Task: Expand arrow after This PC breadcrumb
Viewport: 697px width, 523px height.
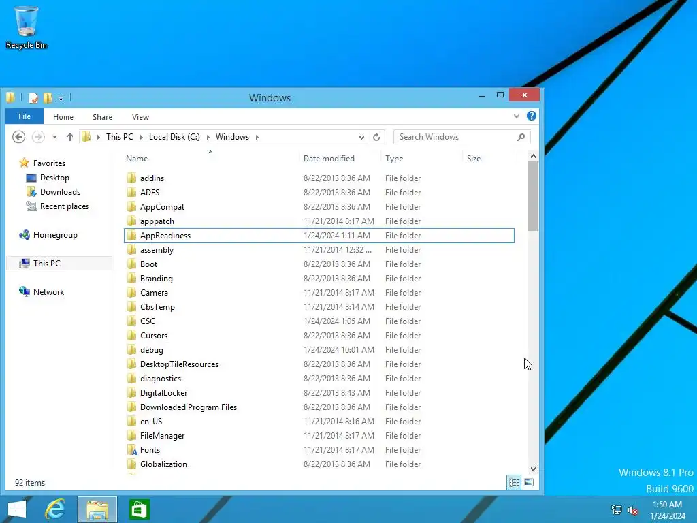Action: [x=142, y=137]
